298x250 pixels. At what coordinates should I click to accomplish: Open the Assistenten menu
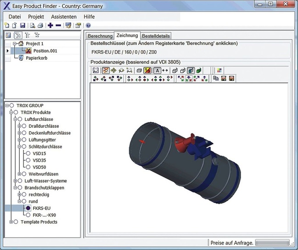click(x=63, y=16)
